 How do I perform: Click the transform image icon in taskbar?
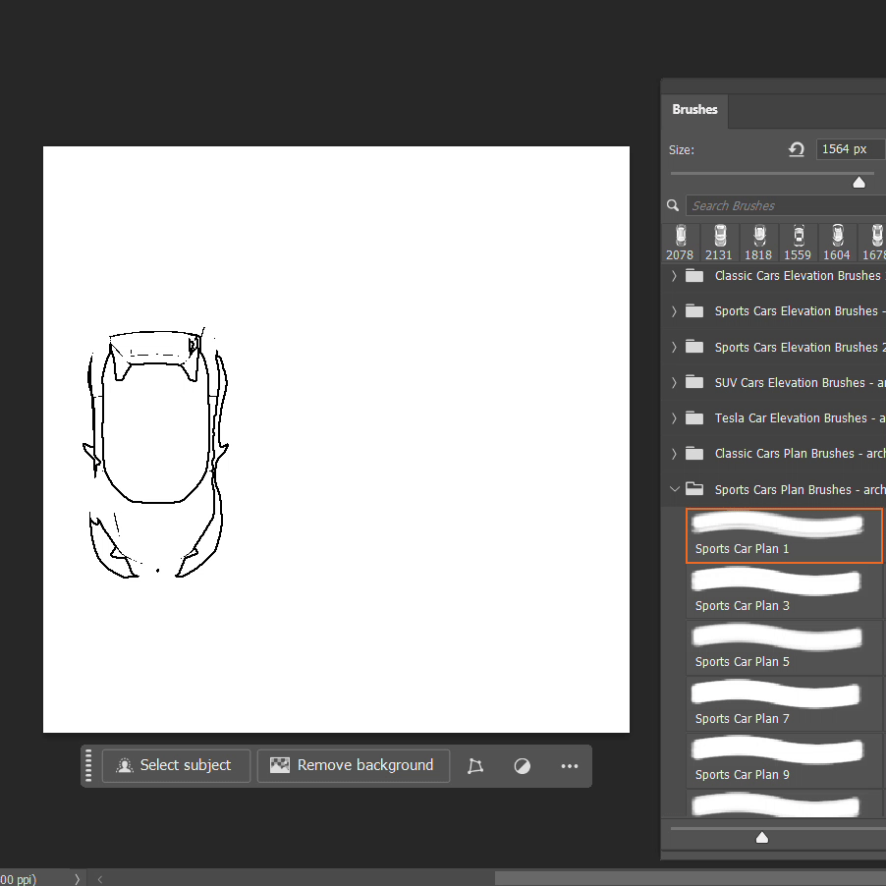coord(475,766)
